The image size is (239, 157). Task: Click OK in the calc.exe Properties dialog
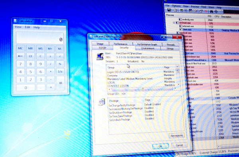[161, 146]
